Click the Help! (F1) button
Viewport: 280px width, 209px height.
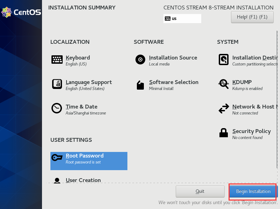[252, 17]
